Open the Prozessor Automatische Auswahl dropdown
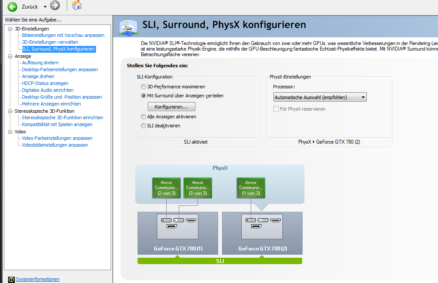Image resolution: width=438 pixels, height=283 pixels. (x=320, y=97)
